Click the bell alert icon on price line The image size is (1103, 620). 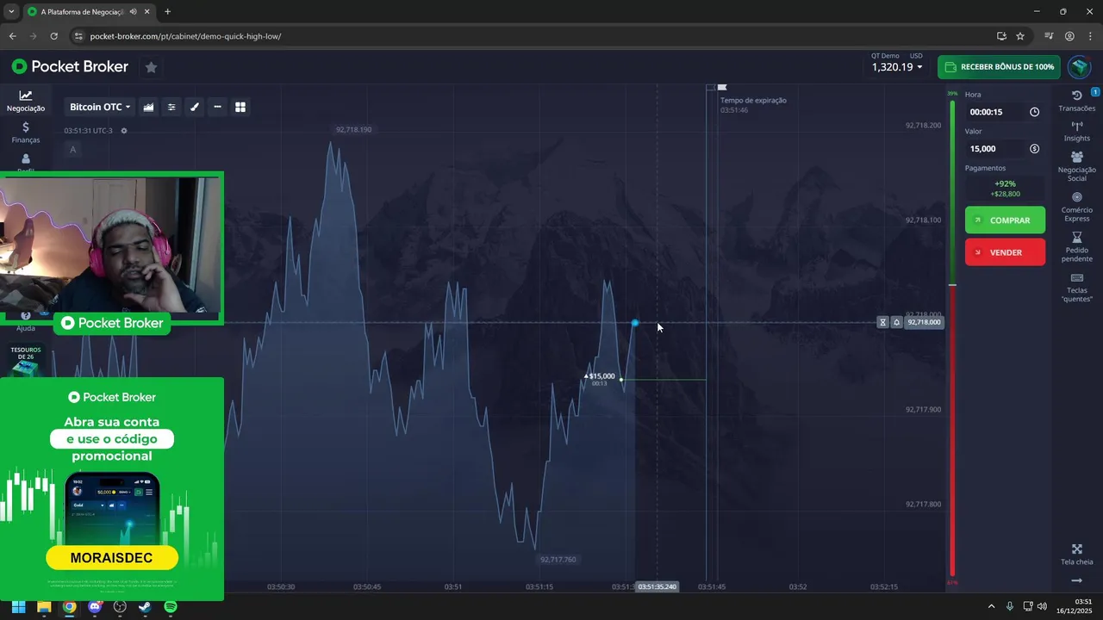(x=896, y=322)
